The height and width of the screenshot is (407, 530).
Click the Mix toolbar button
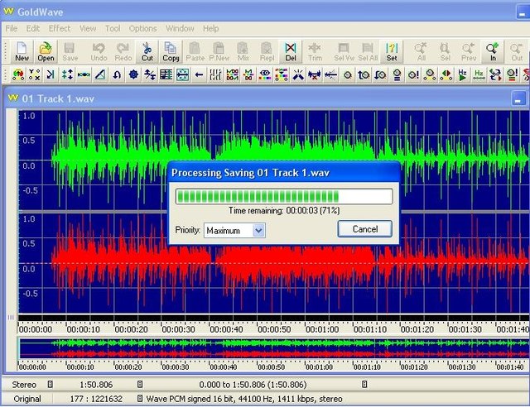243,51
